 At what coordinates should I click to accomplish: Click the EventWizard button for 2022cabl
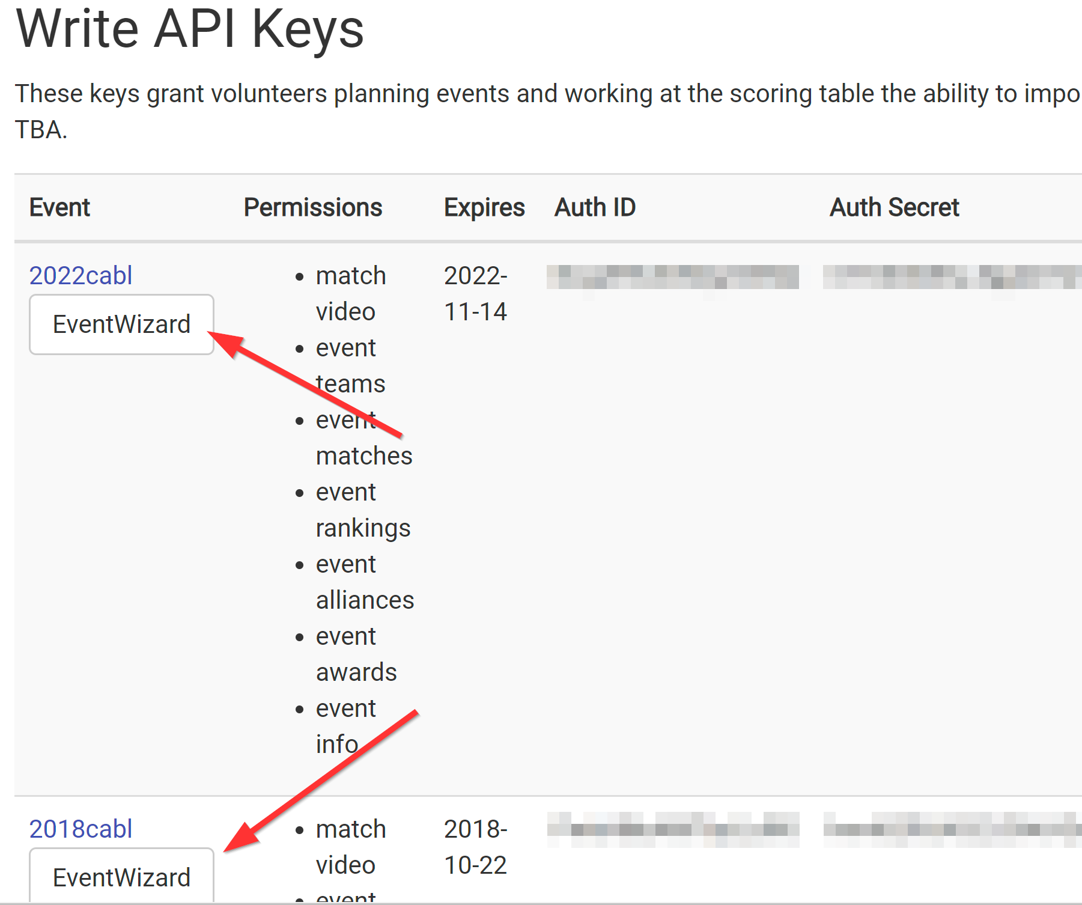tap(121, 324)
